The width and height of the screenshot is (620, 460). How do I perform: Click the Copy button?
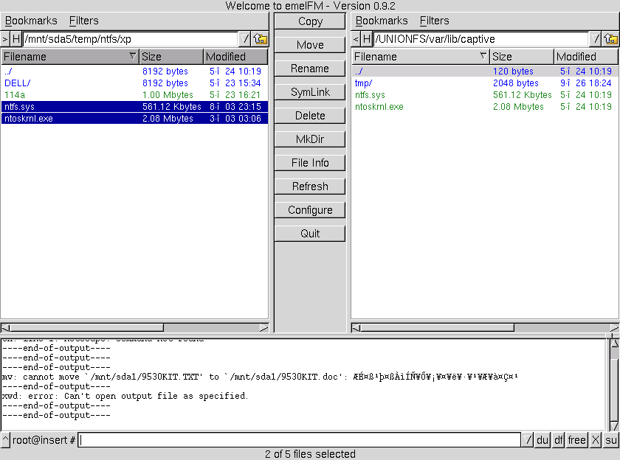310,21
